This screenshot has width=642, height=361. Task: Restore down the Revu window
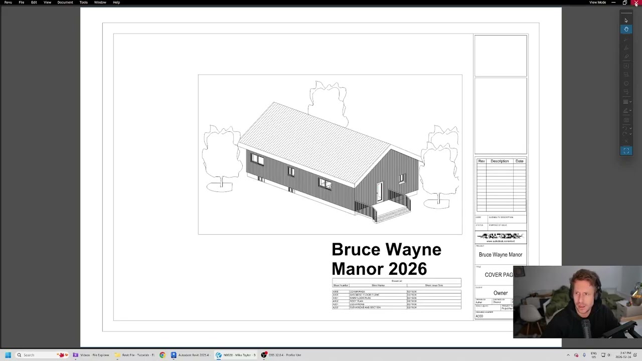[625, 3]
